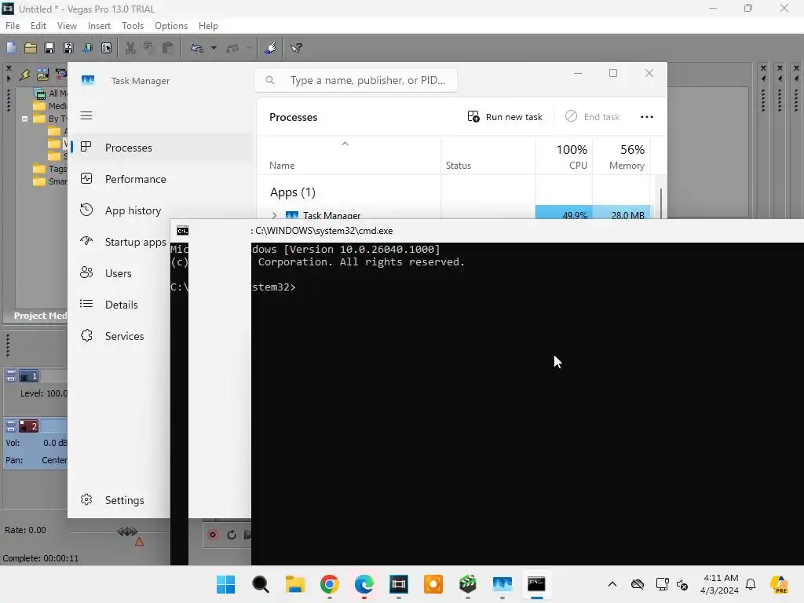Sort processes by the Memory column
The image size is (804, 603).
click(622, 156)
